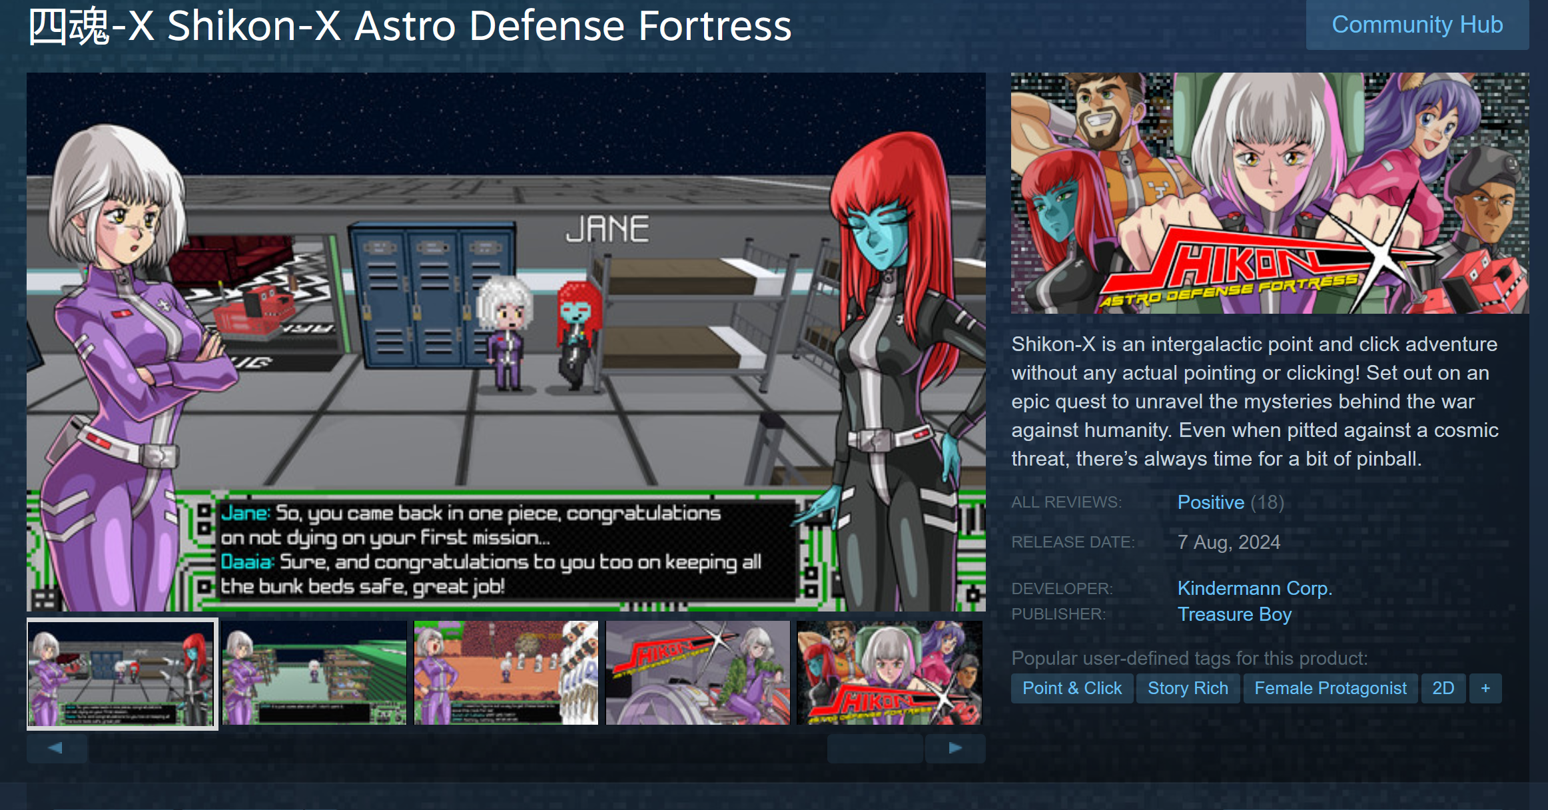Viewport: 1548px width, 810px height.
Task: Click the right arrow below the thumbnails
Action: 955,748
